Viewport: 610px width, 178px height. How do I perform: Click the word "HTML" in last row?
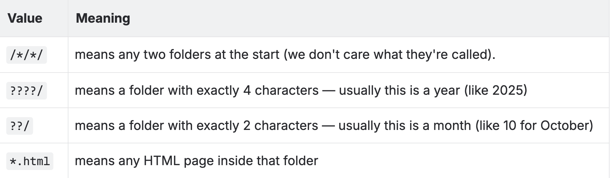[x=161, y=161]
